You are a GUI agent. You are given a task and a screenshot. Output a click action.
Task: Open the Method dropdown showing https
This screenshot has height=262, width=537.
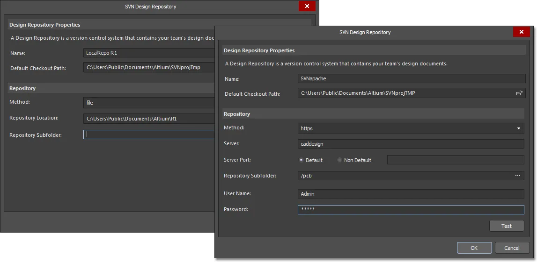click(x=411, y=128)
